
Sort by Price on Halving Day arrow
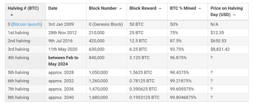(x=234, y=15)
